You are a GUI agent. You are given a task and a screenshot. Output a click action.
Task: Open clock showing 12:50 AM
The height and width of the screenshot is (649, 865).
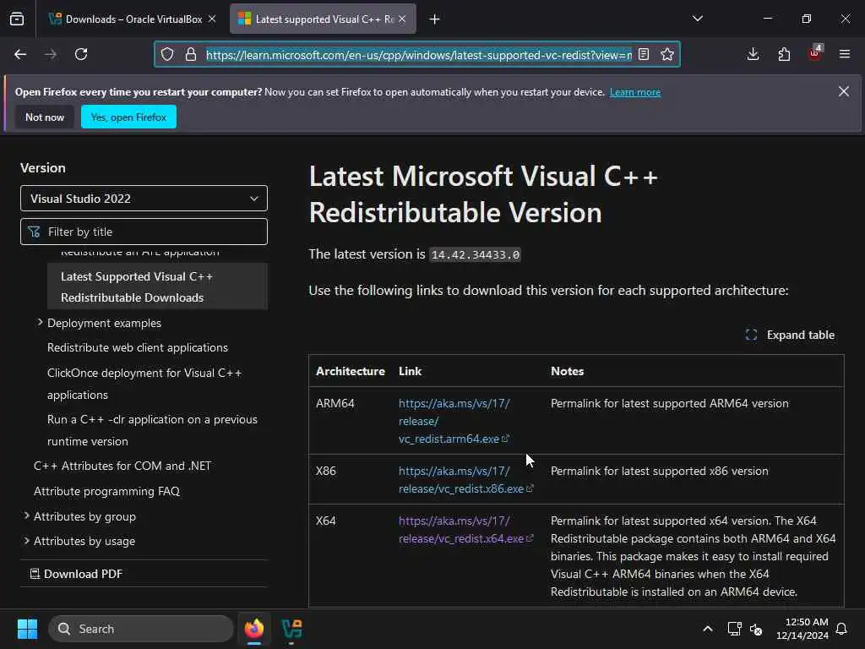[x=802, y=629]
